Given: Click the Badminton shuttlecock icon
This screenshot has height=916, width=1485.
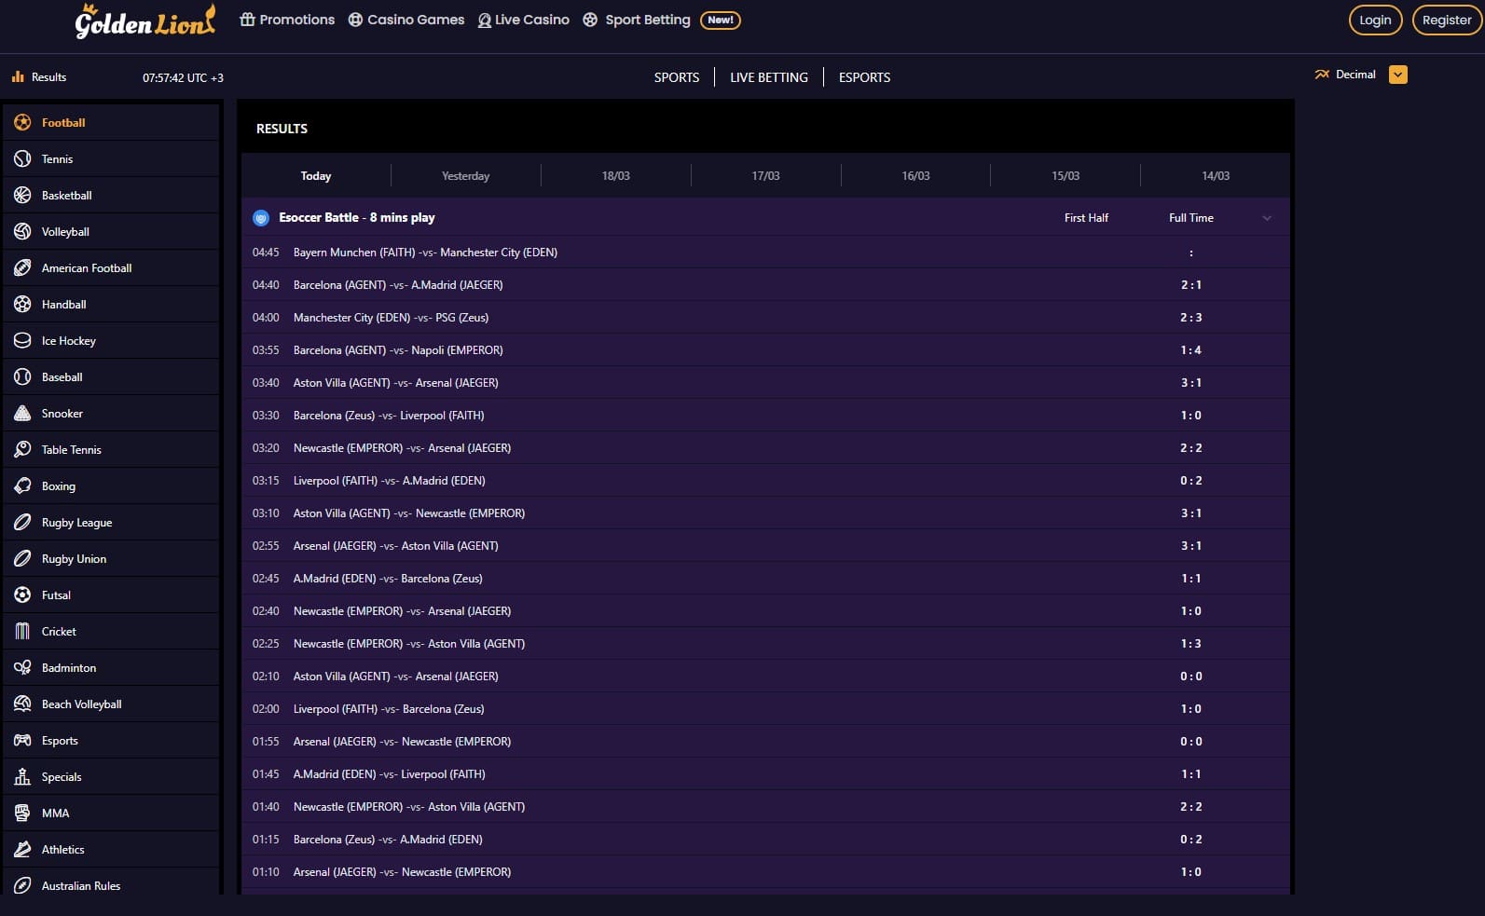Looking at the screenshot, I should (22, 667).
